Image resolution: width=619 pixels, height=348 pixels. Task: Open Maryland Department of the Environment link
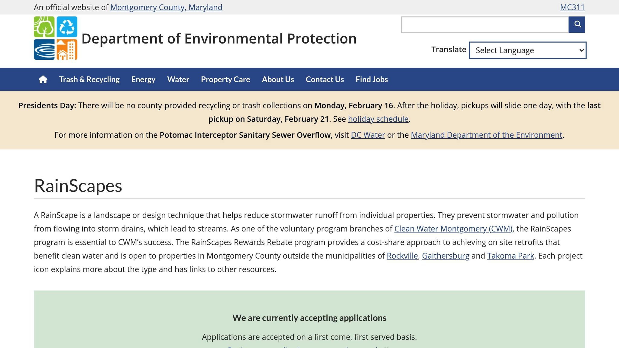coord(486,135)
